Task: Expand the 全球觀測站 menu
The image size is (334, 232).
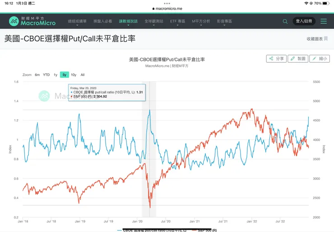Action: (154, 21)
